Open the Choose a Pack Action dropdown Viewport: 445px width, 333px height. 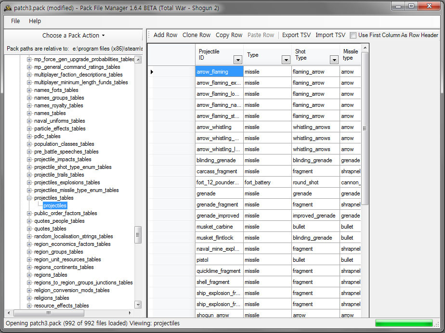[73, 35]
